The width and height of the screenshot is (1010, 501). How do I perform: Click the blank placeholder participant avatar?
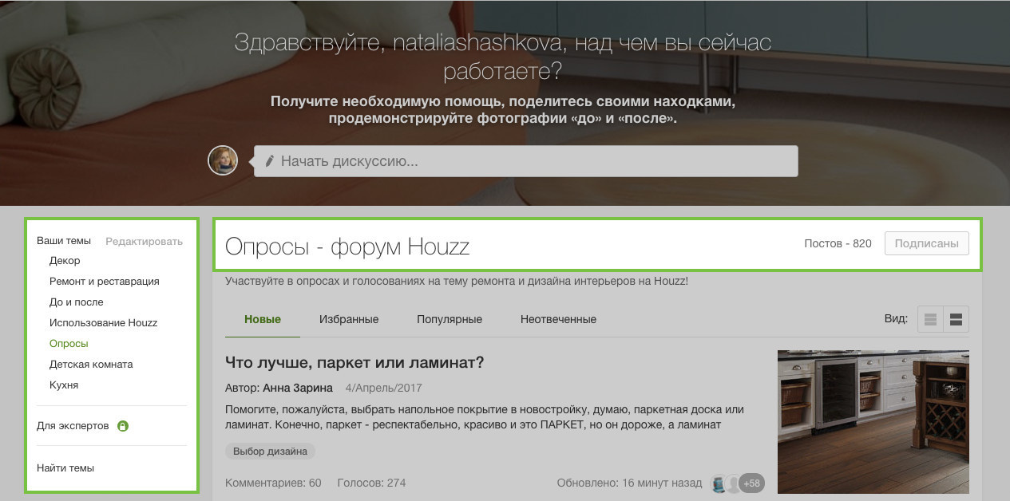(733, 483)
